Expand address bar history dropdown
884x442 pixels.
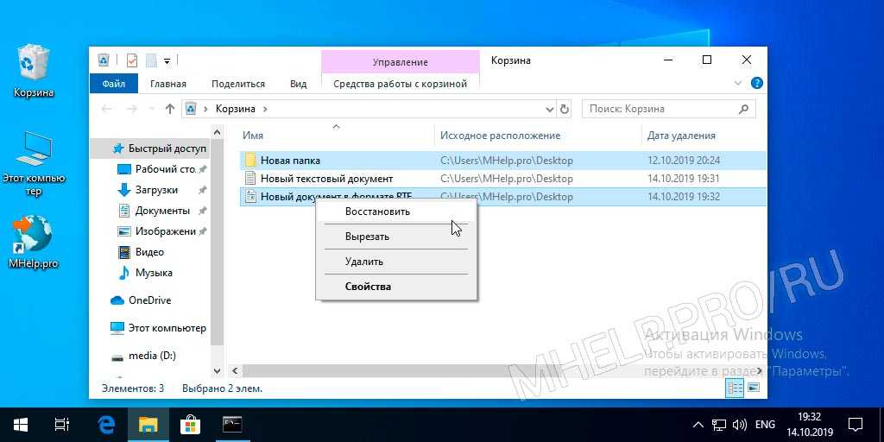point(549,110)
